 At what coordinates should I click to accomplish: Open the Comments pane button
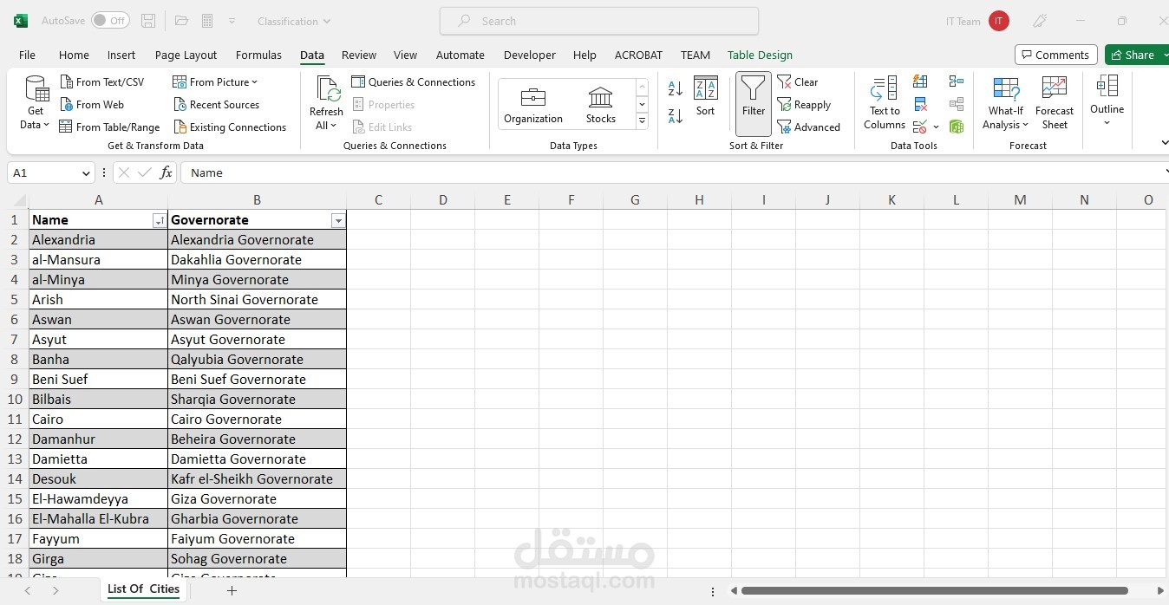pos(1055,55)
